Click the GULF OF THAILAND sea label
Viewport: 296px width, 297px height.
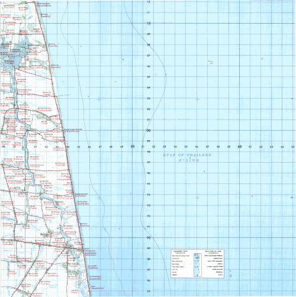(187, 155)
